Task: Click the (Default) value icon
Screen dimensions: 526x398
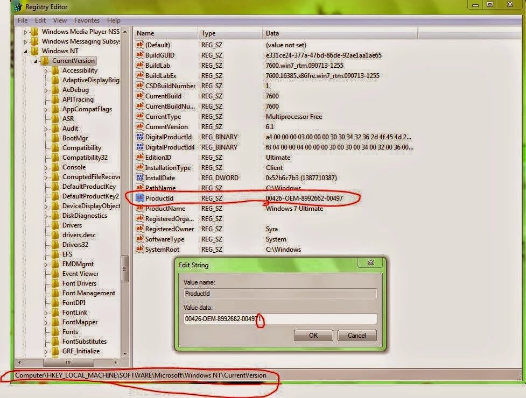Action: 139,45
